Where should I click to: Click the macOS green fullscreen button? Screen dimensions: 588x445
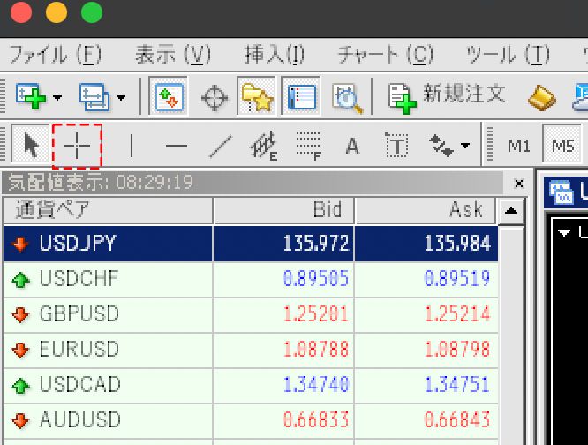92,12
